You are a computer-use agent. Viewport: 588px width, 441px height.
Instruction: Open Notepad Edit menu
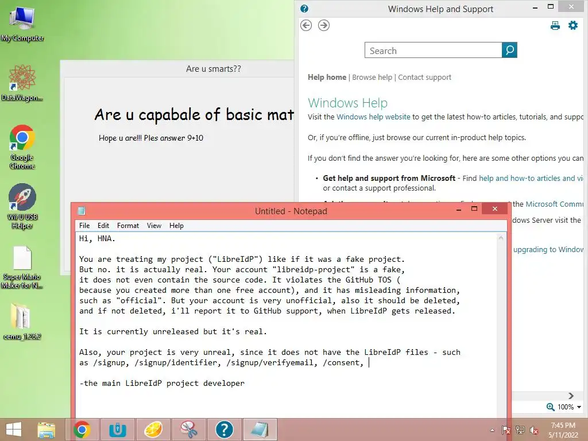(103, 225)
